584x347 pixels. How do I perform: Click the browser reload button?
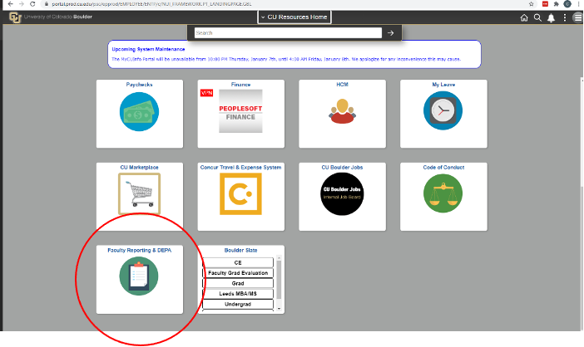[x=32, y=4]
